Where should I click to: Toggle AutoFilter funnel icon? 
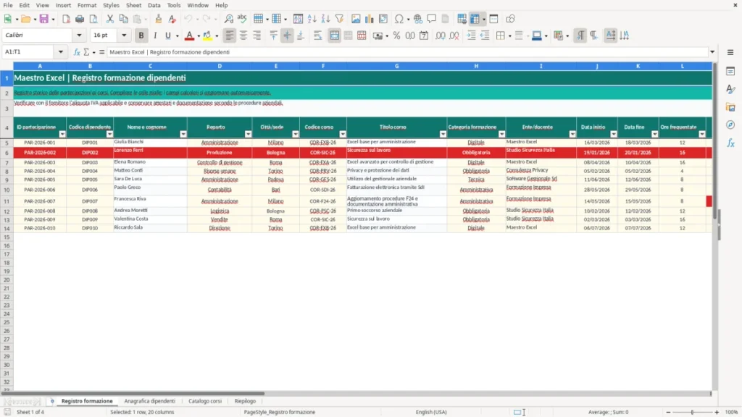click(x=339, y=19)
